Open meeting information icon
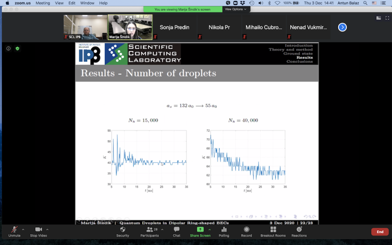The height and width of the screenshot is (245, 392). [x=8, y=49]
